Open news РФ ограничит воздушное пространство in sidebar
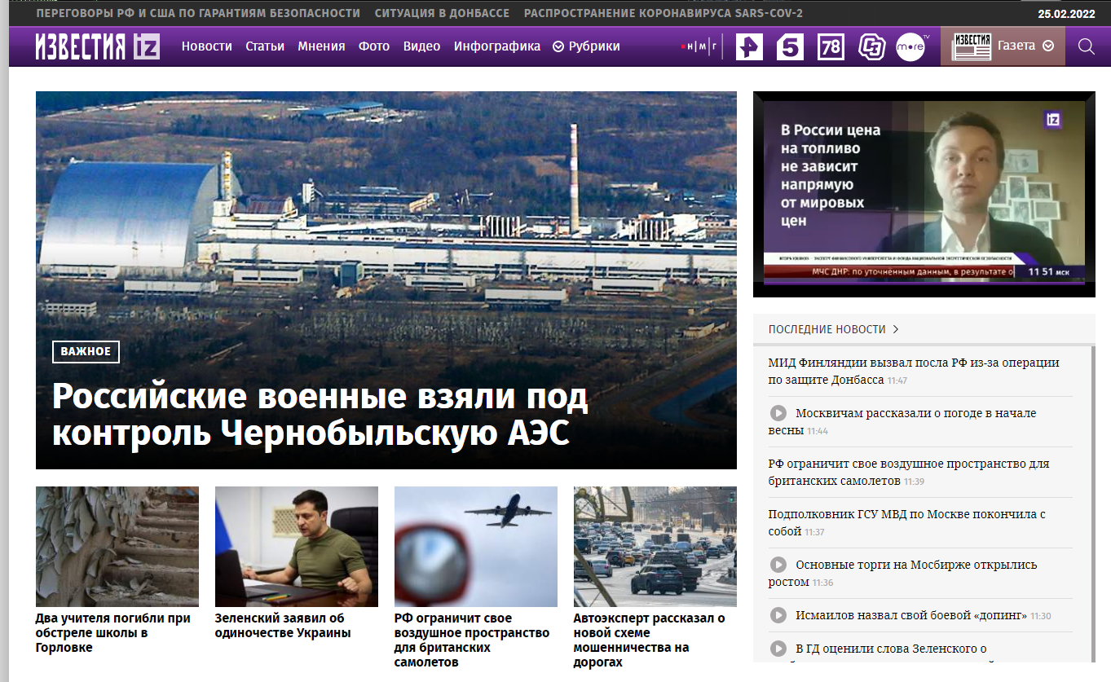 pyautogui.click(x=908, y=472)
